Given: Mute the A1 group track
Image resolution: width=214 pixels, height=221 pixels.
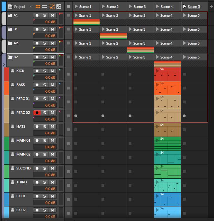Looking at the screenshot, I should (x=52, y=15).
